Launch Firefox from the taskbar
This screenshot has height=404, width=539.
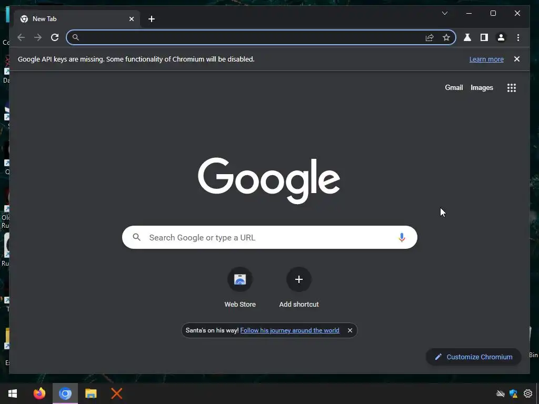(39, 393)
